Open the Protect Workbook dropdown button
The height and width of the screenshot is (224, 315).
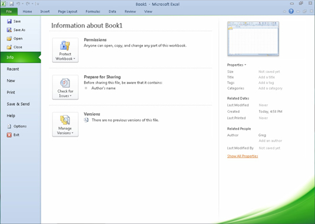point(65,50)
